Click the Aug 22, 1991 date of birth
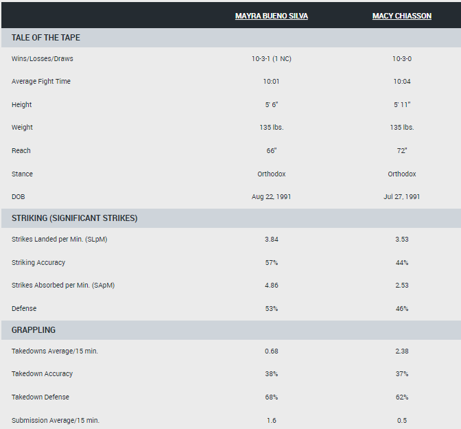The image size is (461, 429). tap(271, 197)
